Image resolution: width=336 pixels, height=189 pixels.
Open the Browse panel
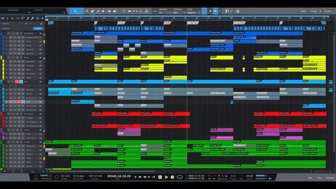pyautogui.click(x=330, y=178)
